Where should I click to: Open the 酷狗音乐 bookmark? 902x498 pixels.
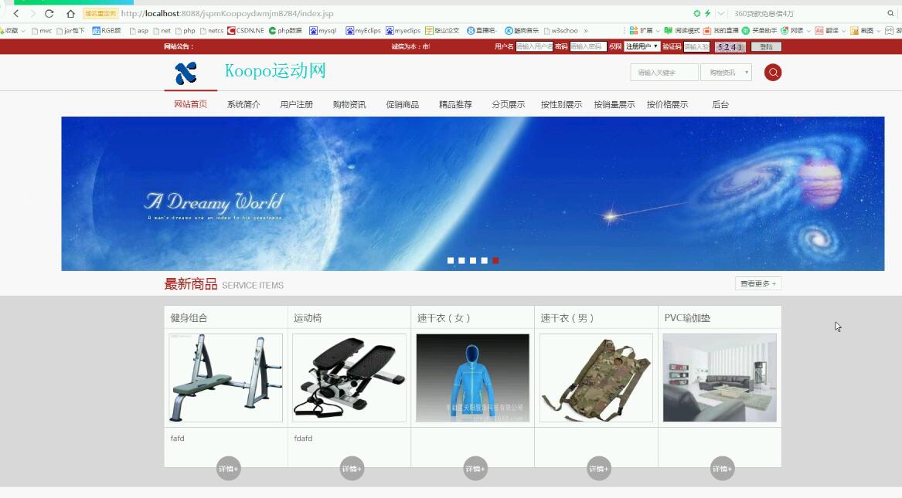[522, 30]
